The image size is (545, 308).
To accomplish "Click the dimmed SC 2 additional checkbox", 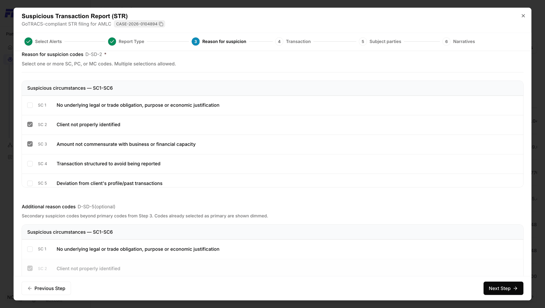I will (30, 269).
